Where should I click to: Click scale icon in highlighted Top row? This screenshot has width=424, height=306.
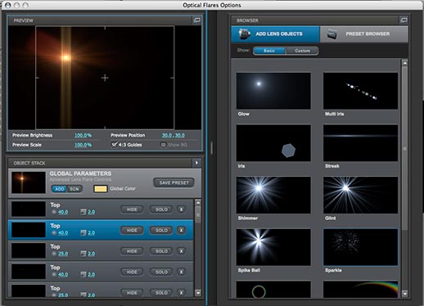tap(83, 233)
